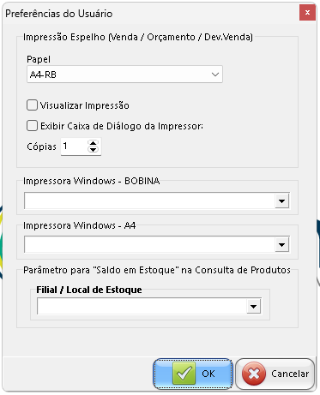
Task: Decrease Cópias with the down arrow
Action: pos(93,150)
